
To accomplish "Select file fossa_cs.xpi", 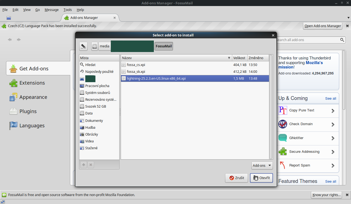I will (x=195, y=65).
